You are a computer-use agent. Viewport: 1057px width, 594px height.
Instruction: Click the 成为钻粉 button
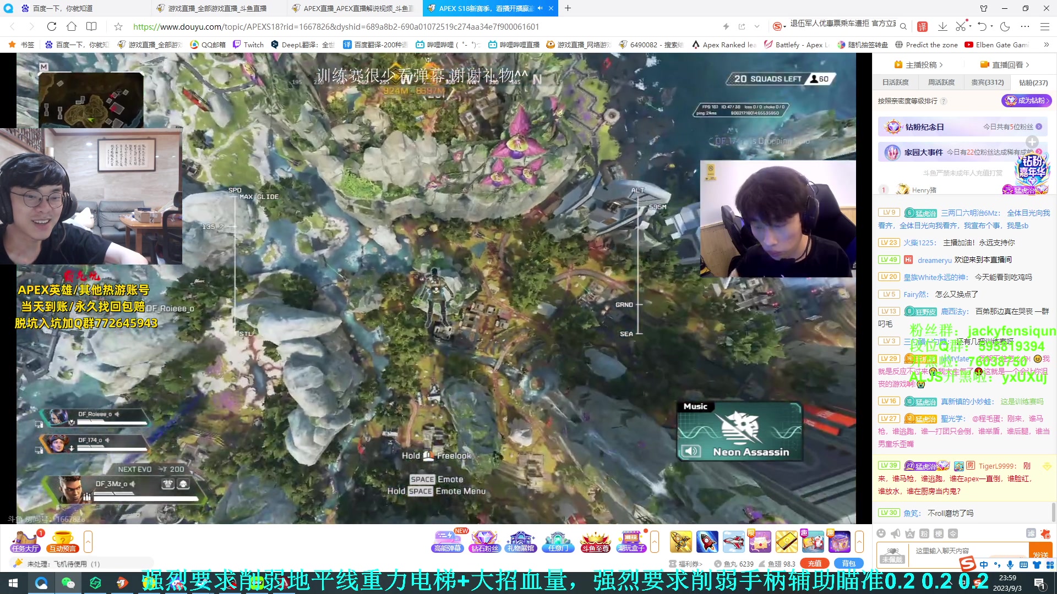1026,101
